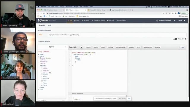Click the browser address bar URL
The image size is (190, 107).
(x=77, y=13)
